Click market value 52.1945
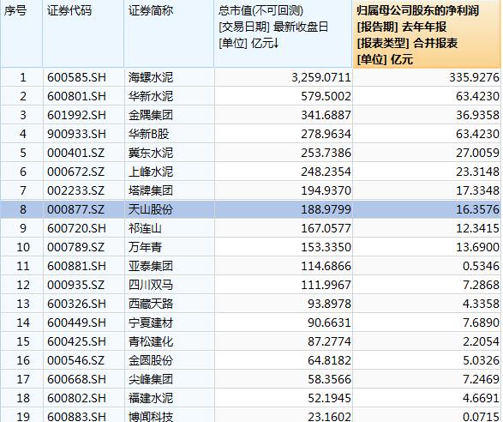This screenshot has width=503, height=422. pos(329,399)
